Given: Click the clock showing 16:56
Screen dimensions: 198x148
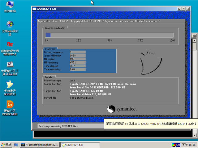Looking at the screenshot, I should 188,145.
